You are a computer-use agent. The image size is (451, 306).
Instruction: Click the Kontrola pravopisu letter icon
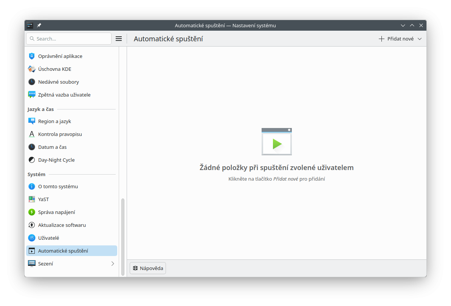coord(32,134)
